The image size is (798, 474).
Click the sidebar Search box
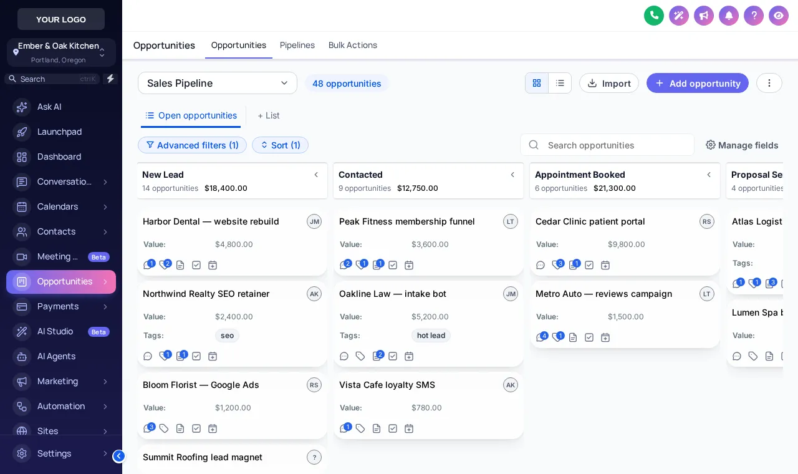click(x=52, y=79)
